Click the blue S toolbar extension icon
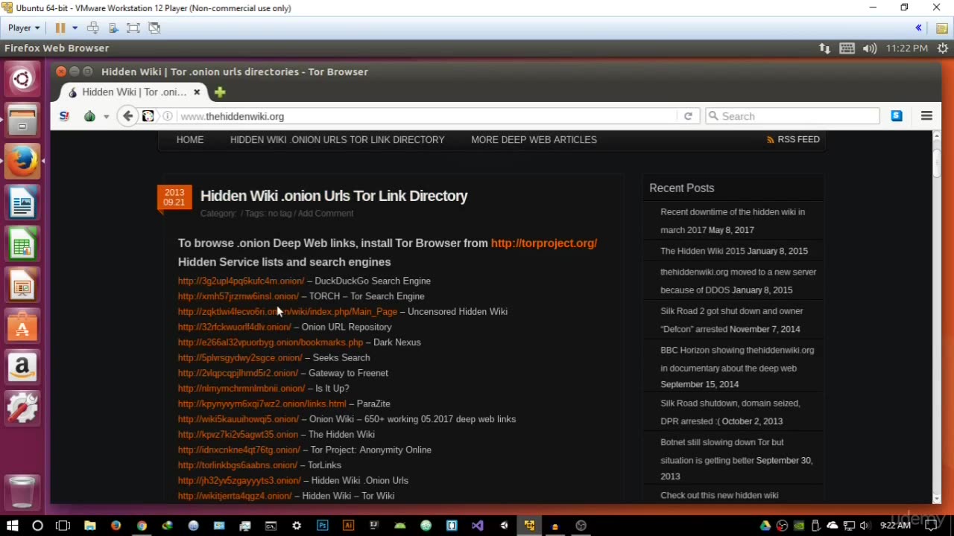The height and width of the screenshot is (536, 954). point(897,116)
